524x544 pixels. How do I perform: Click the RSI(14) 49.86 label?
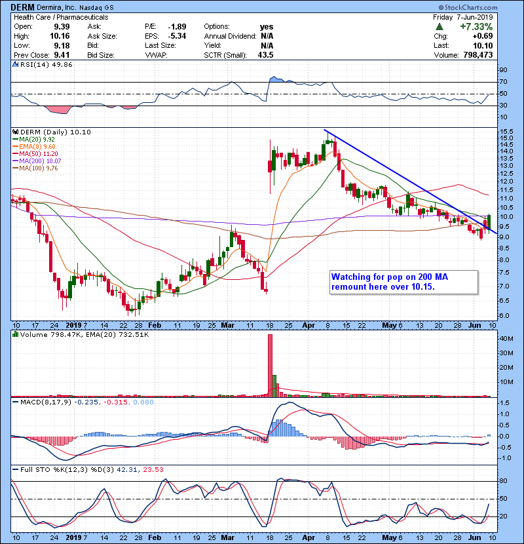[x=47, y=64]
